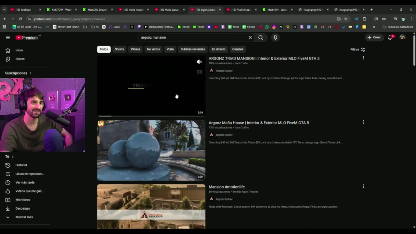Open the IA bookmarks folder
Screen dimensions: 416x234
coord(95,27)
